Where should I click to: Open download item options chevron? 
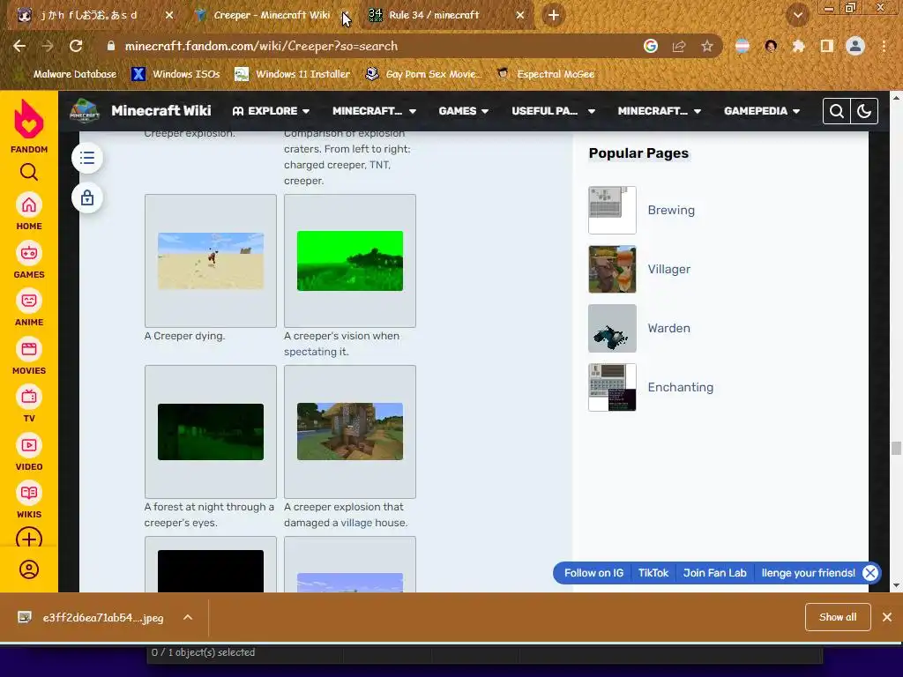(x=188, y=617)
